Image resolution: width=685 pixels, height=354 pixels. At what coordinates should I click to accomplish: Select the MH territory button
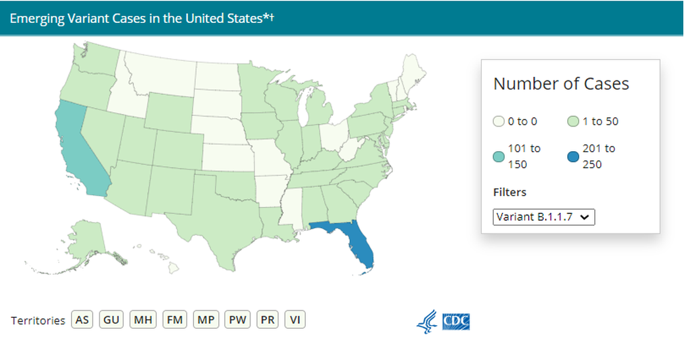click(142, 319)
